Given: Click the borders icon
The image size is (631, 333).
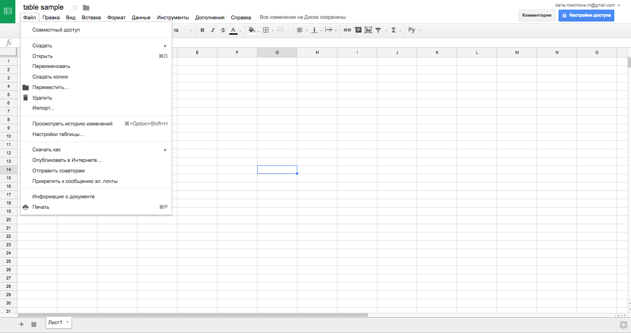Looking at the screenshot, I should click(266, 30).
